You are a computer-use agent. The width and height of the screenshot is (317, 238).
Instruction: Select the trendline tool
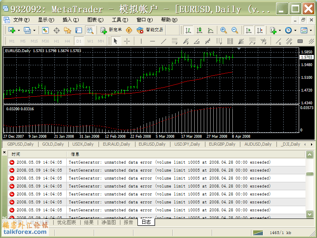pyautogui.click(x=164, y=41)
